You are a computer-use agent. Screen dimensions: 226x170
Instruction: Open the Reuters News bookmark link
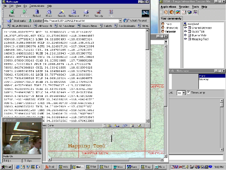point(87,26)
